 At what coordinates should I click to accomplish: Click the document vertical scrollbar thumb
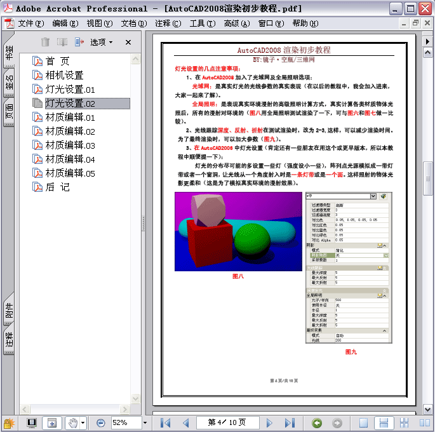427,179
